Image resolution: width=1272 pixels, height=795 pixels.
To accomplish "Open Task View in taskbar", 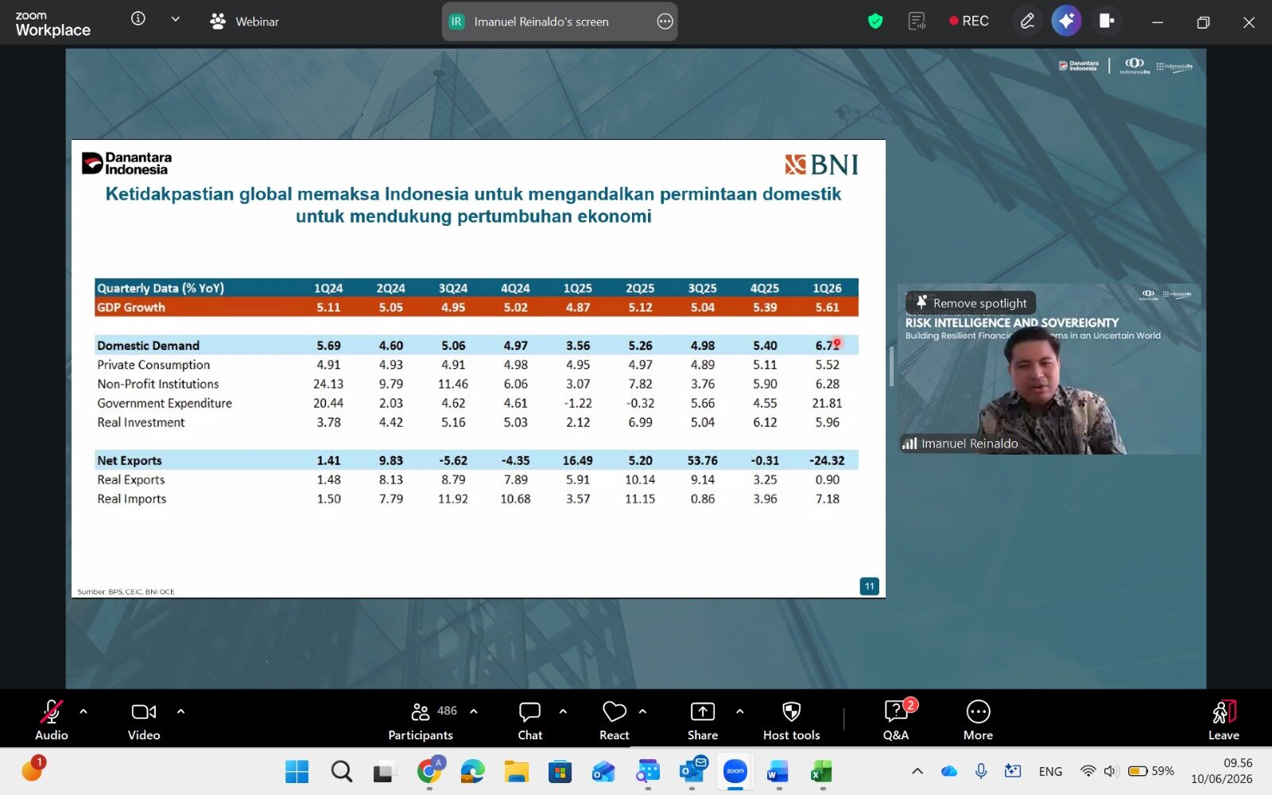I will pos(385,771).
